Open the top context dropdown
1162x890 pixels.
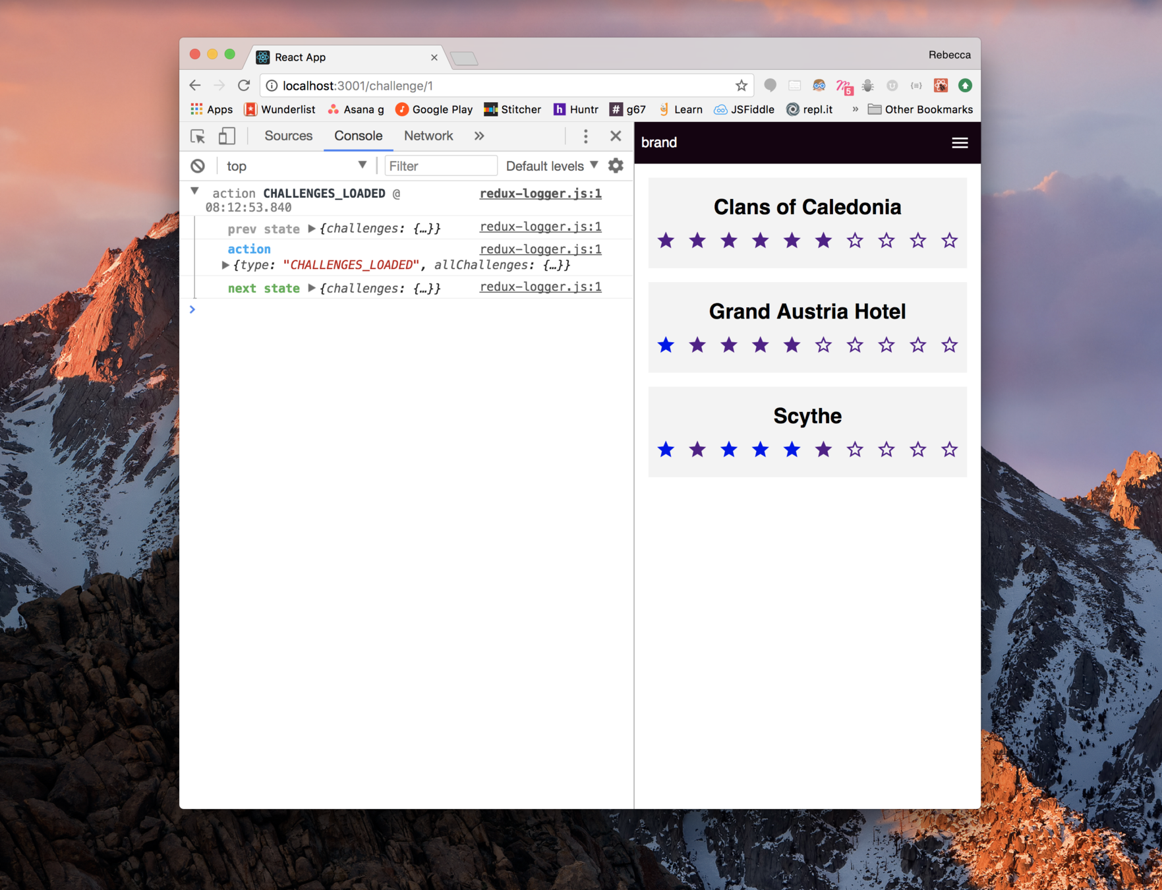[295, 166]
